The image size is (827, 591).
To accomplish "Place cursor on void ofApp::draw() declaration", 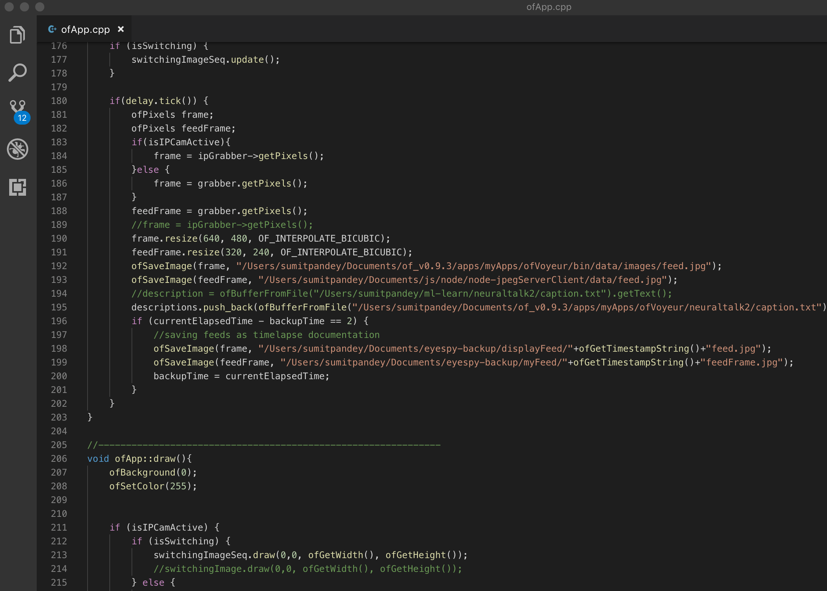I will (x=140, y=459).
